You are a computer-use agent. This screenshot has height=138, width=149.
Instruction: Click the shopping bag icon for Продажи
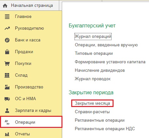pos(7,52)
